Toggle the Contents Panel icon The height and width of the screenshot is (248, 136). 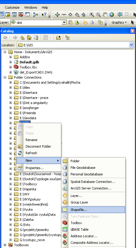68,37
